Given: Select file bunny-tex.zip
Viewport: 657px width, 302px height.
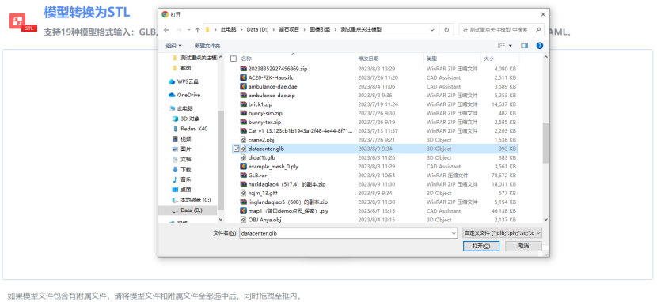Looking at the screenshot, I should coord(265,122).
